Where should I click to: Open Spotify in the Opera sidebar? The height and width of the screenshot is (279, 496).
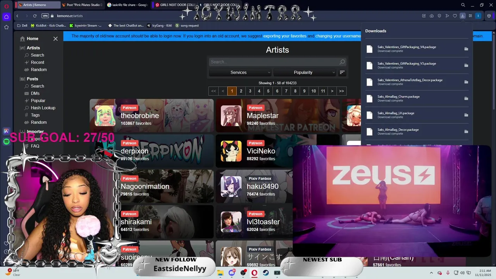[6, 142]
